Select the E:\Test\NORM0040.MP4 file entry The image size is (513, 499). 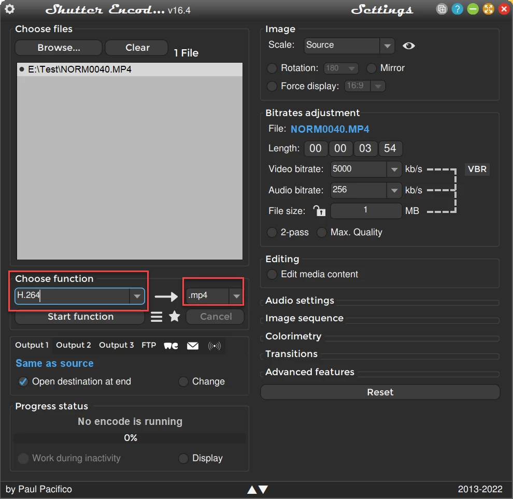pos(130,69)
